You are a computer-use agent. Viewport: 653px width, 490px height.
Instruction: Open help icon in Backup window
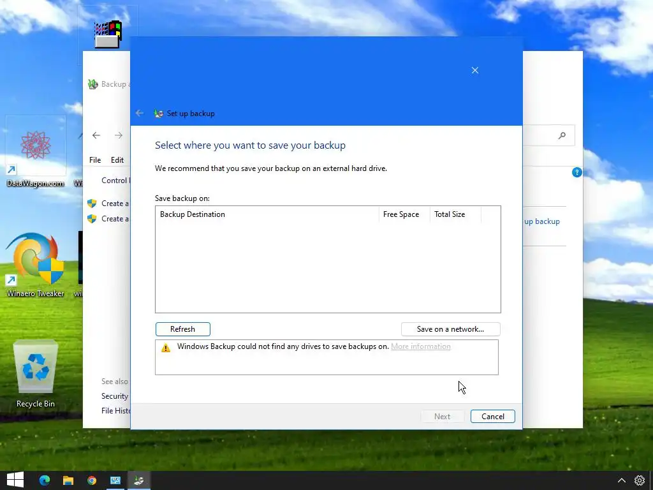[x=576, y=172]
